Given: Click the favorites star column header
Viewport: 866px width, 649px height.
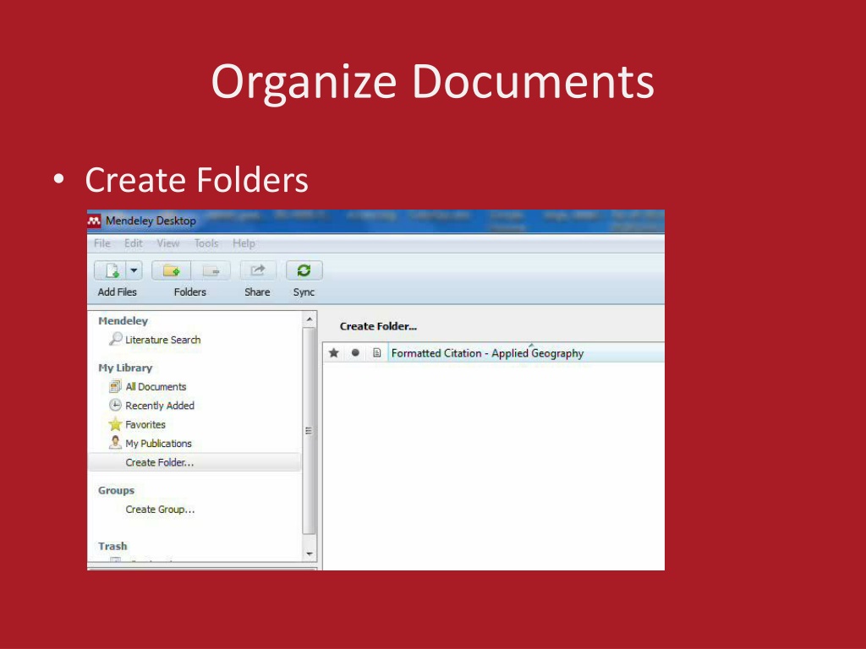Looking at the screenshot, I should (x=333, y=352).
